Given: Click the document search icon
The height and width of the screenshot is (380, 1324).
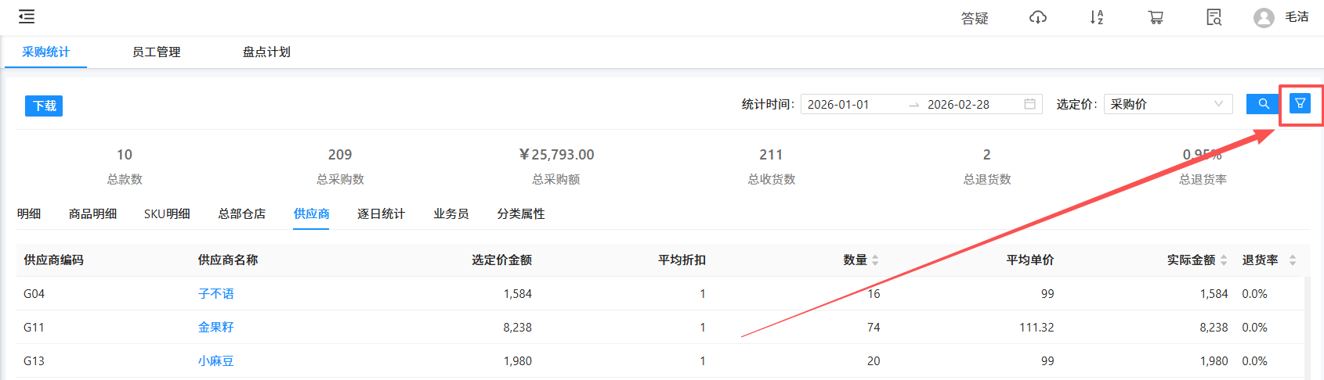Looking at the screenshot, I should click(1214, 17).
